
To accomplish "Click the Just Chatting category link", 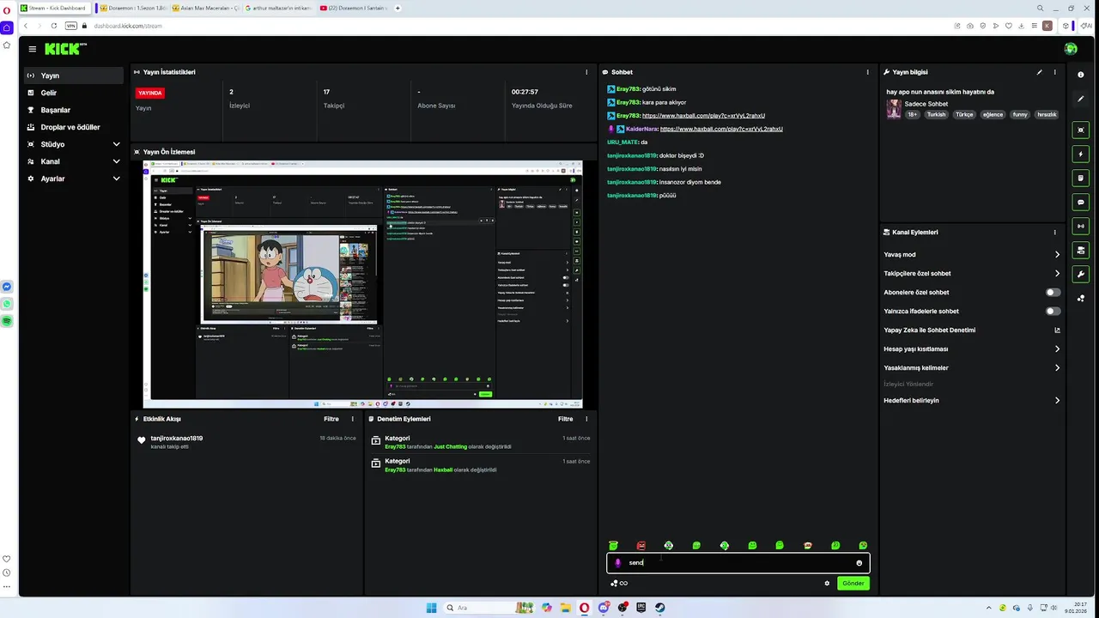I will (x=451, y=447).
